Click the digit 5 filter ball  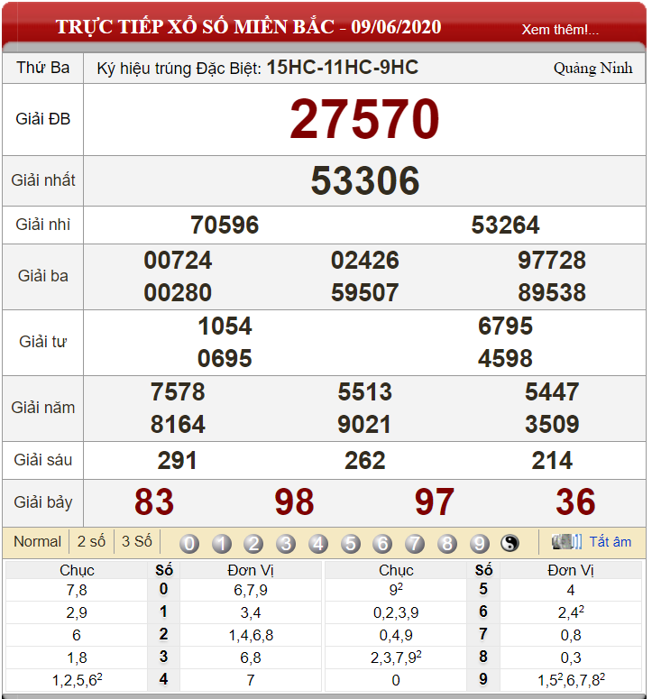pos(351,544)
